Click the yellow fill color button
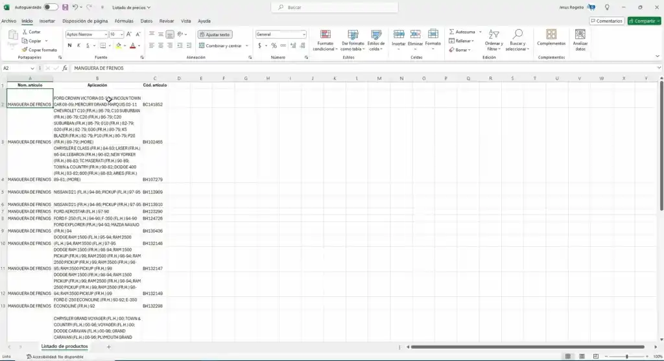 [119, 45]
